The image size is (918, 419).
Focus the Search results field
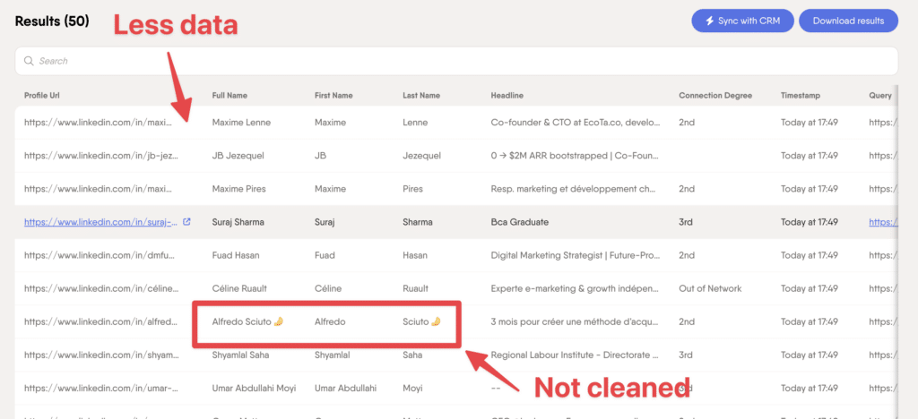456,61
